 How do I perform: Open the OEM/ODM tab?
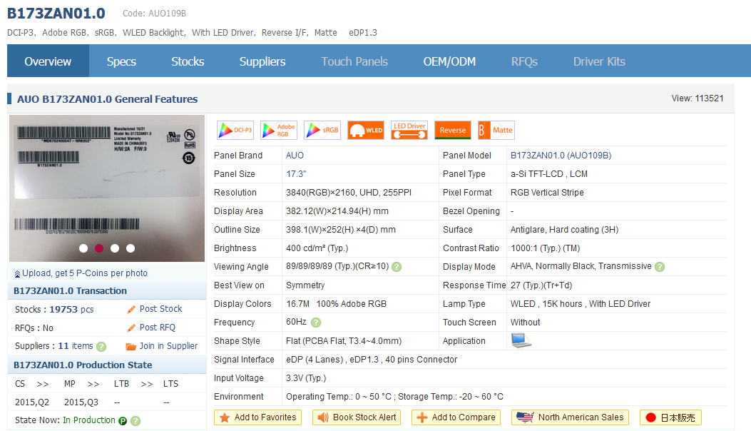(449, 61)
